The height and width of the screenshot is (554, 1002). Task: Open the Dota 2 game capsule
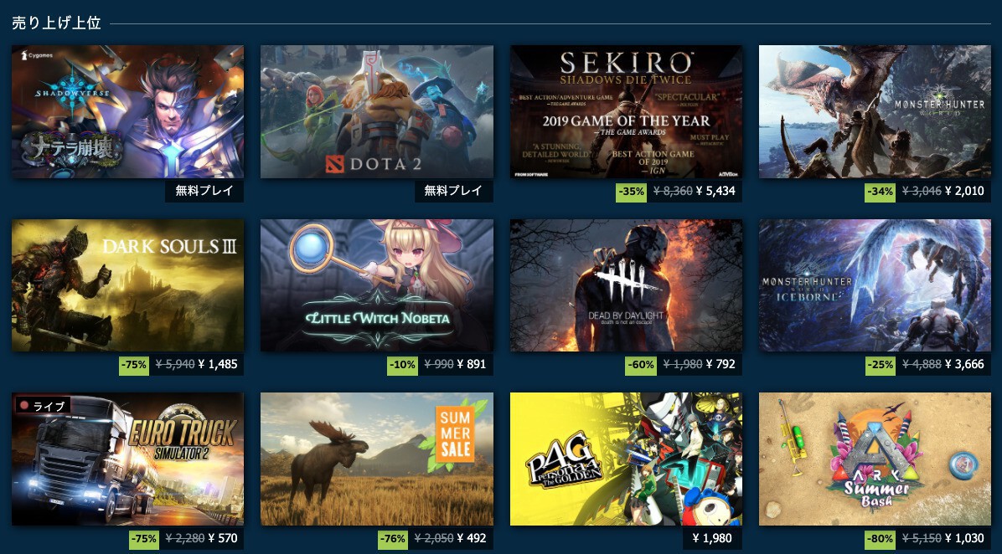pyautogui.click(x=377, y=111)
